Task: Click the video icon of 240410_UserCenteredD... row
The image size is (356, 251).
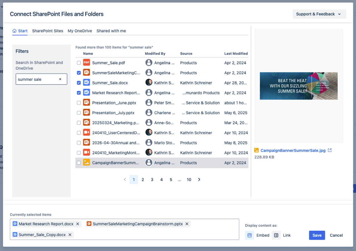Action: (87, 132)
